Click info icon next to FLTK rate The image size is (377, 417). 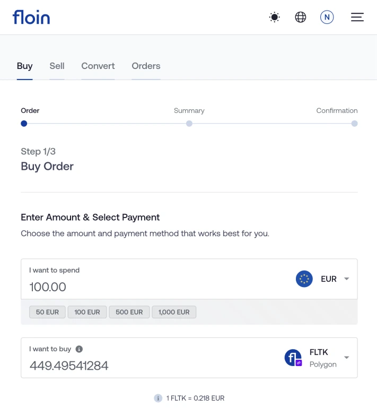click(x=158, y=398)
